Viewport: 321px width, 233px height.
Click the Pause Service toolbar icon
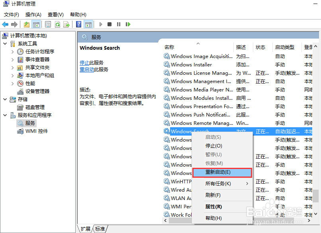pyautogui.click(x=119, y=24)
